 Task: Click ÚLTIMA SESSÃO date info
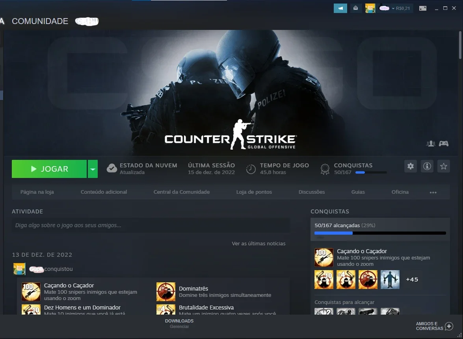(x=212, y=169)
